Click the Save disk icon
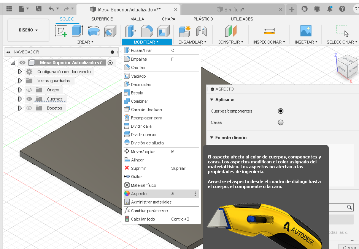Viewport: 359px width, 249px height. (39, 9)
